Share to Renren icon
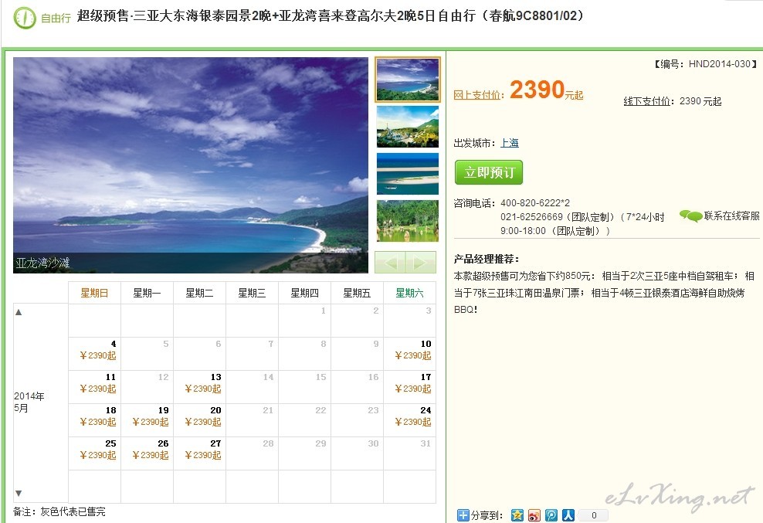Image resolution: width=763 pixels, height=523 pixels. (568, 515)
